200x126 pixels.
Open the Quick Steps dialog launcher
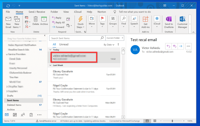(85, 32)
